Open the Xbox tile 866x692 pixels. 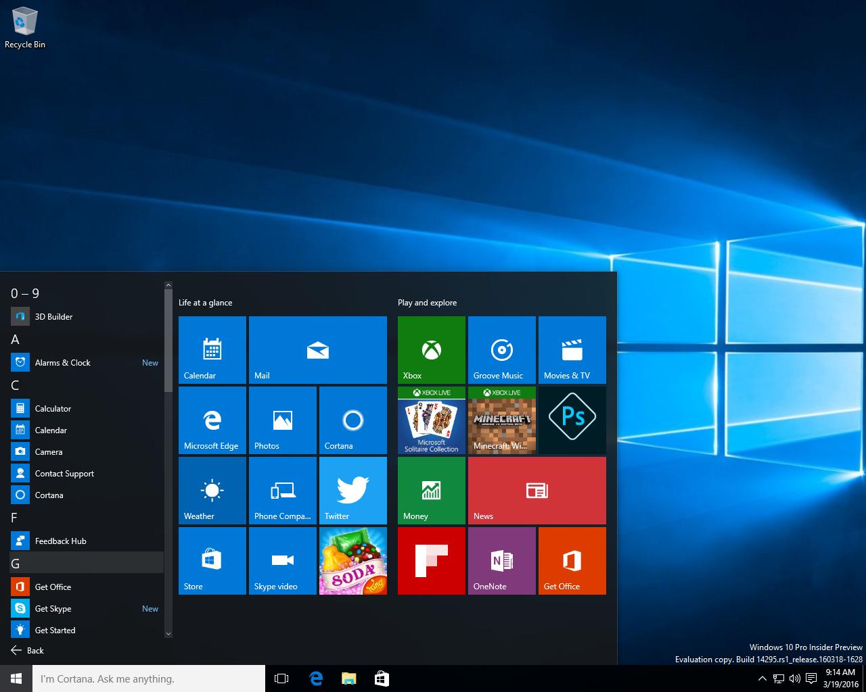(x=432, y=350)
